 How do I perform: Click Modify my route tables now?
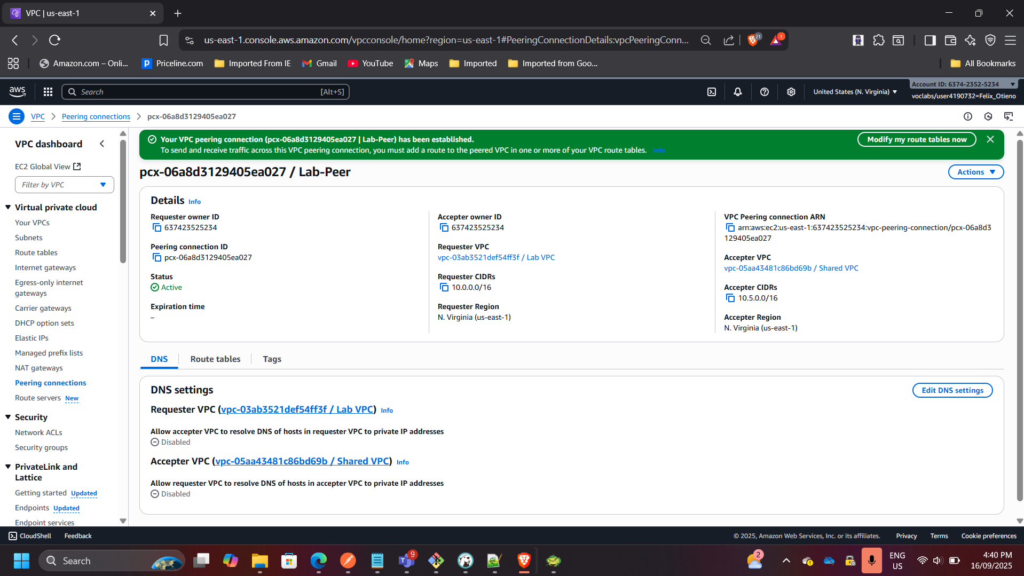coord(916,139)
